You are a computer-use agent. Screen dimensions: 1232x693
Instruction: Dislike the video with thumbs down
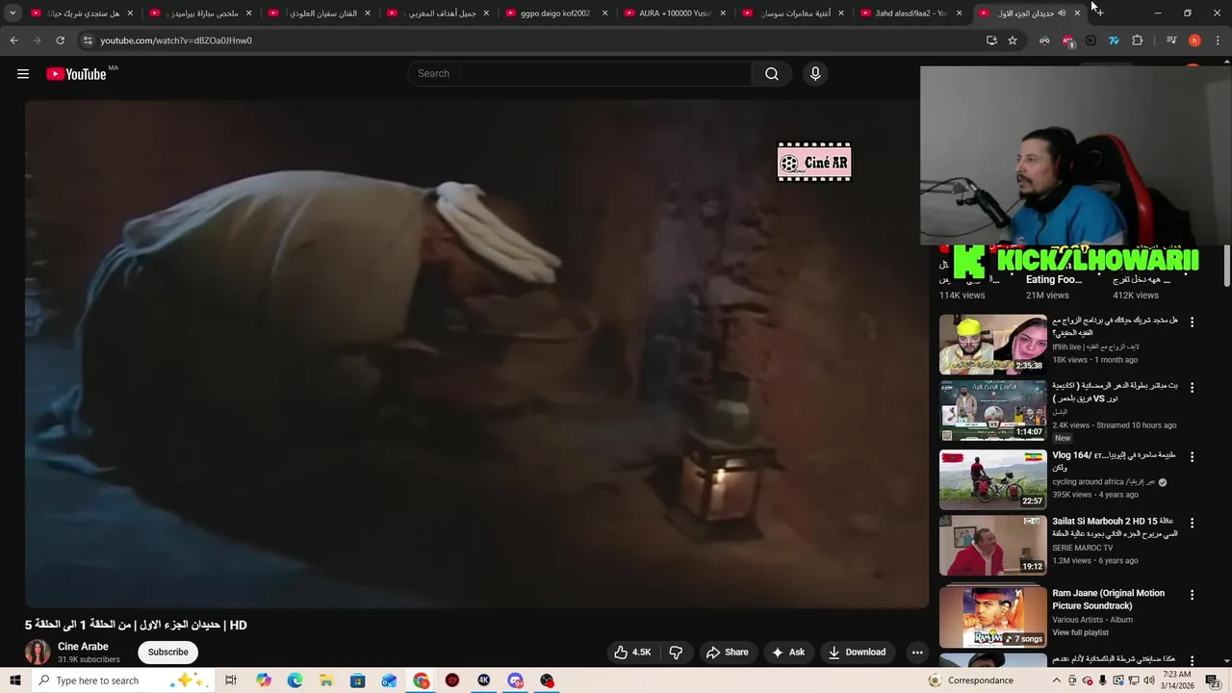676,653
